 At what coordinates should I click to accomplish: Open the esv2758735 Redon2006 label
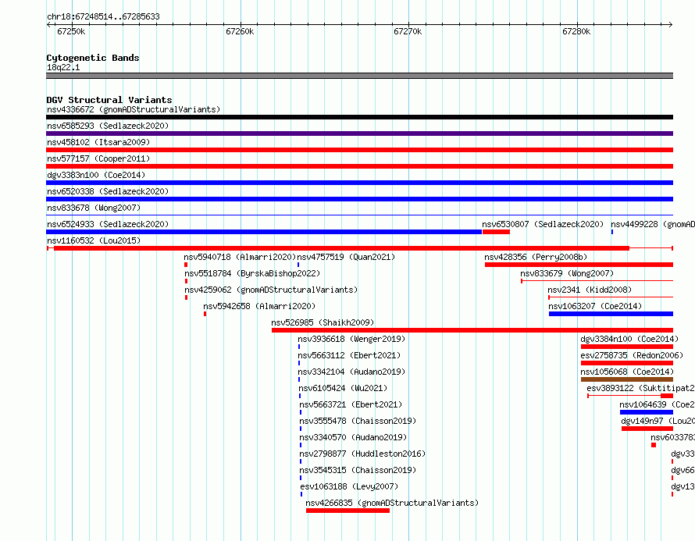(632, 355)
